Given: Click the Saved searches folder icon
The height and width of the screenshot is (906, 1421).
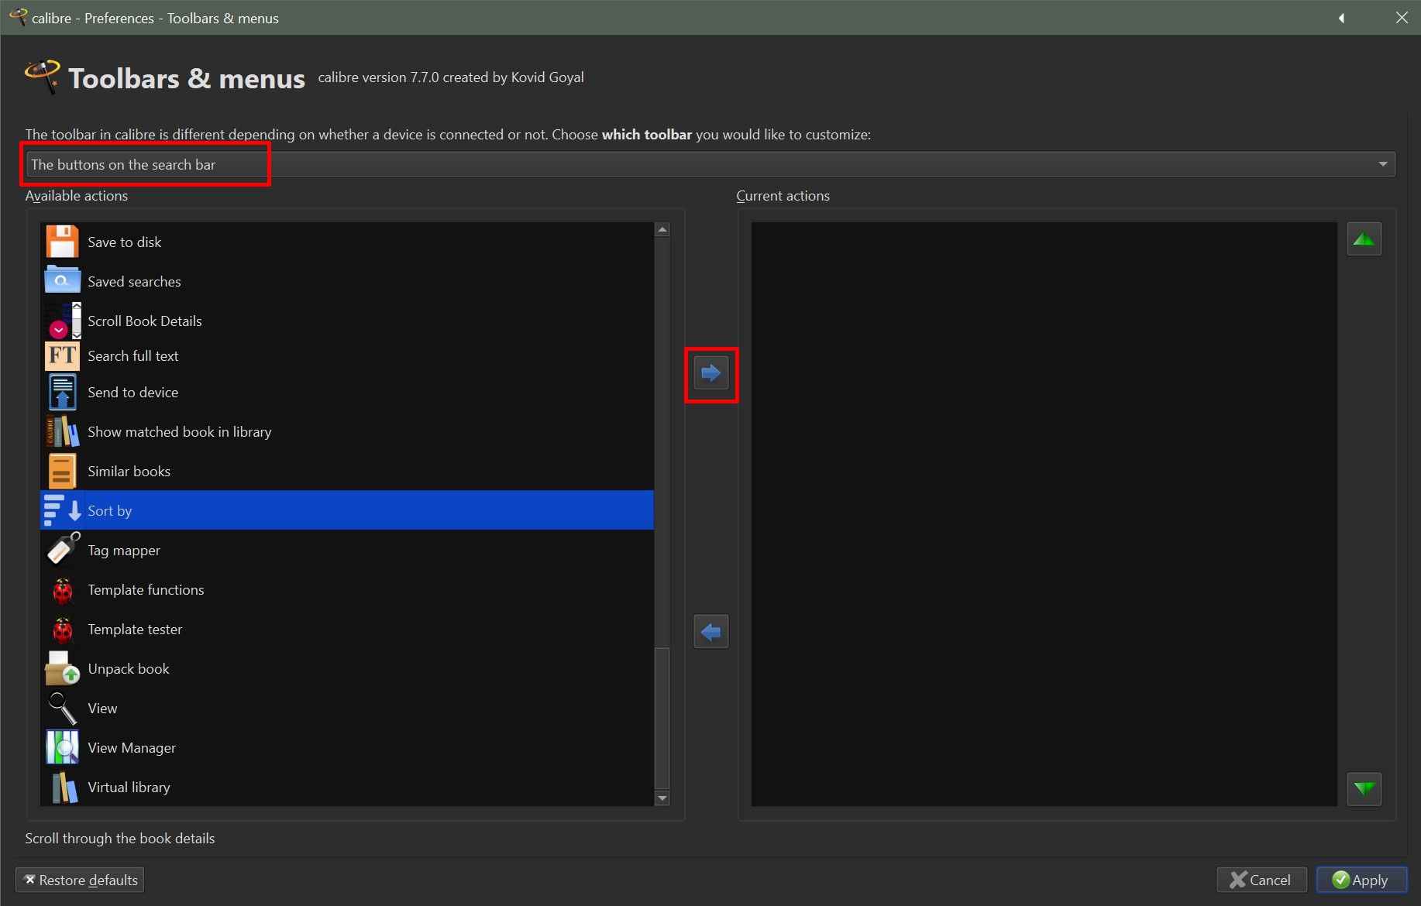Looking at the screenshot, I should 62,281.
